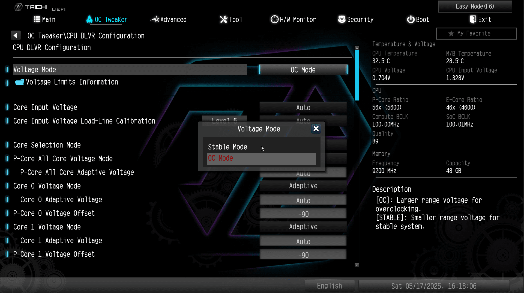The width and height of the screenshot is (524, 293).
Task: Select P-Core All Core Adaptive Voltage label
Action: 77,172
